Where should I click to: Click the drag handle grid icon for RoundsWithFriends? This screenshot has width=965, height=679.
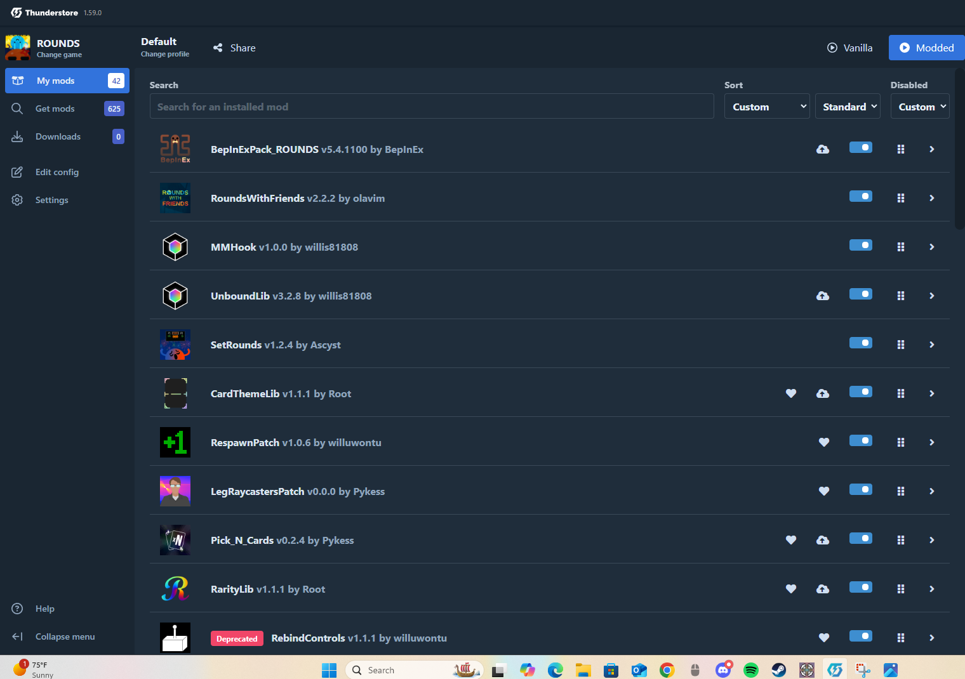click(x=901, y=198)
